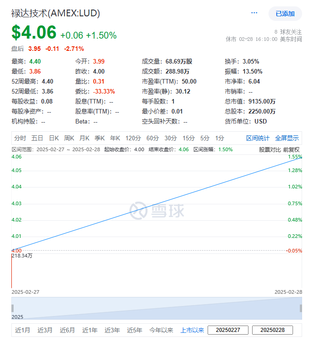This screenshot has width=313, height=341.
Task: Click the right handle of range slider
Action: point(301,308)
